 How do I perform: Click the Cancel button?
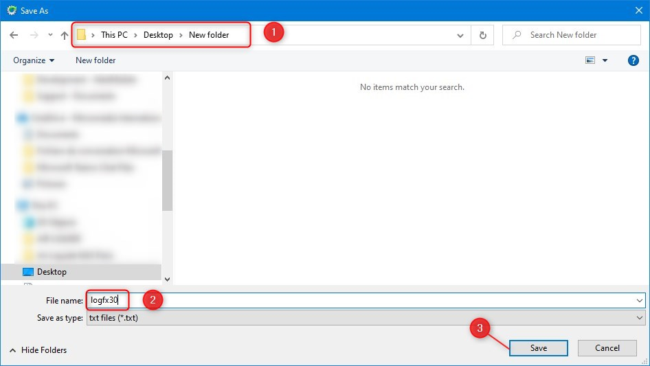click(607, 348)
